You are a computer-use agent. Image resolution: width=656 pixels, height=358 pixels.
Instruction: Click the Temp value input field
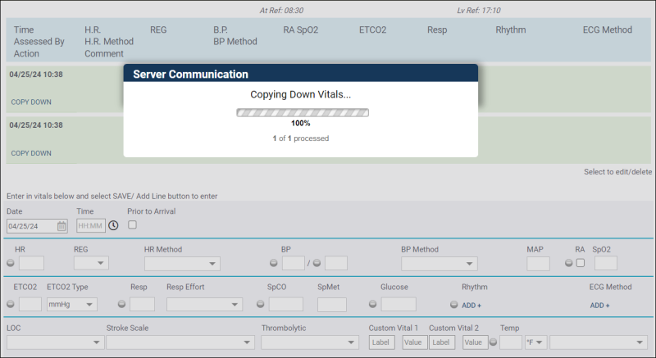tap(511, 342)
